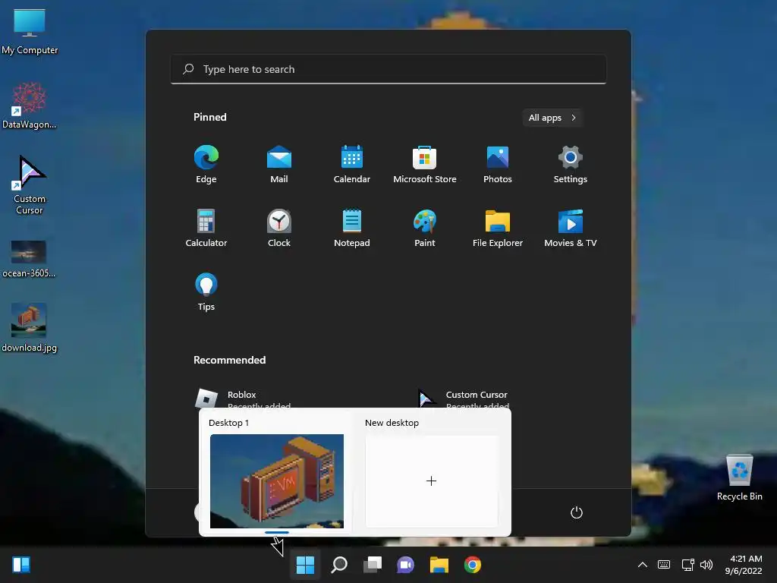Launch Google Chrome from taskbar
Screen dimensions: 777x583
point(472,565)
